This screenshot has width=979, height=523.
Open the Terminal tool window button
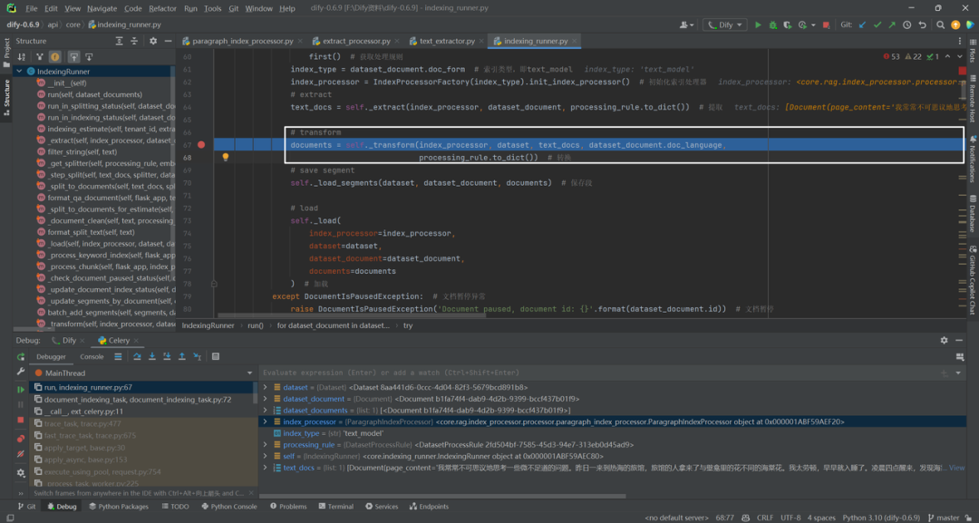(x=335, y=507)
